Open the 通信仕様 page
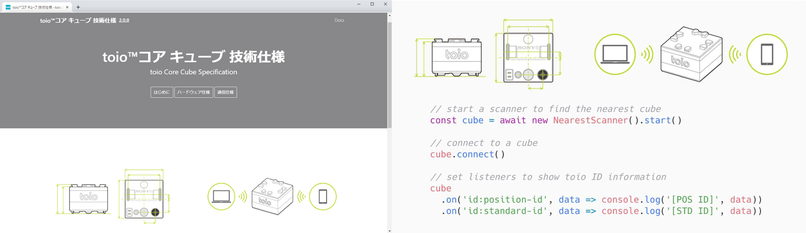This screenshot has width=806, height=233. 225,92
